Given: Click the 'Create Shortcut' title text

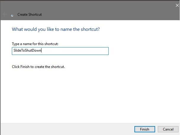Looking at the screenshot, I should pos(30,15).
